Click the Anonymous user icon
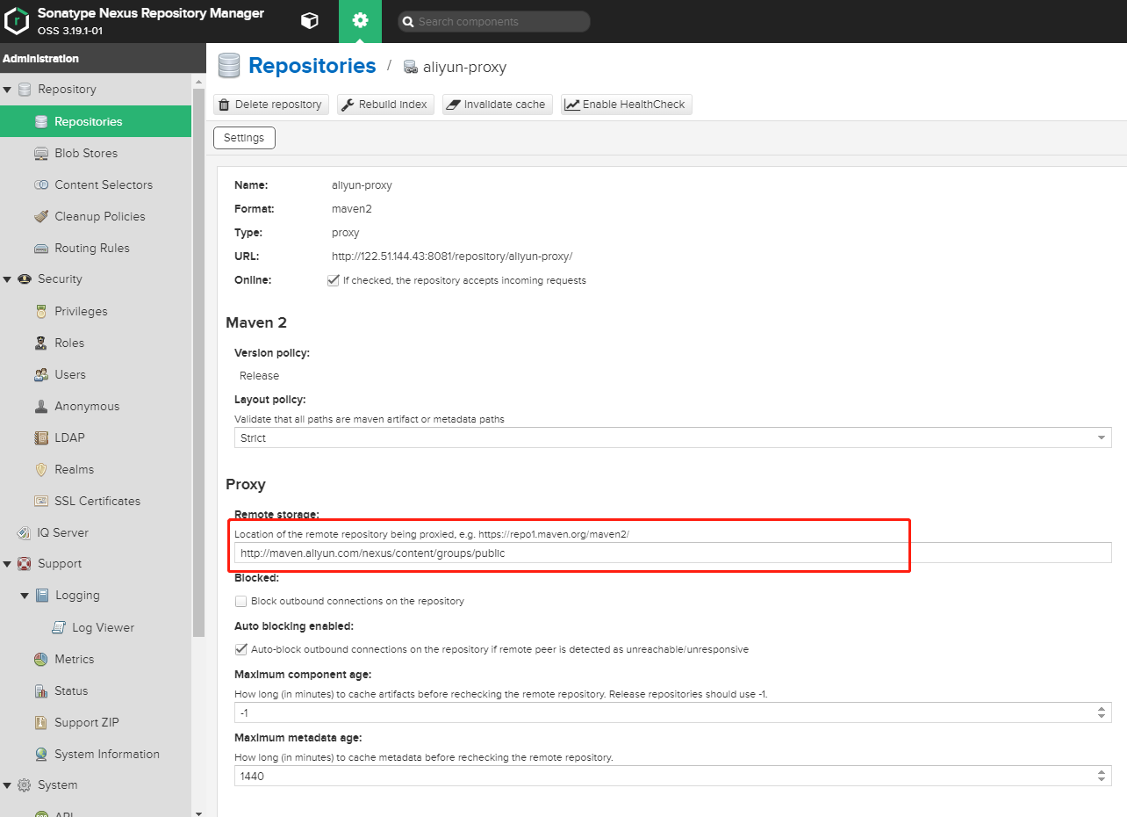Image resolution: width=1127 pixels, height=817 pixels. tap(40, 406)
